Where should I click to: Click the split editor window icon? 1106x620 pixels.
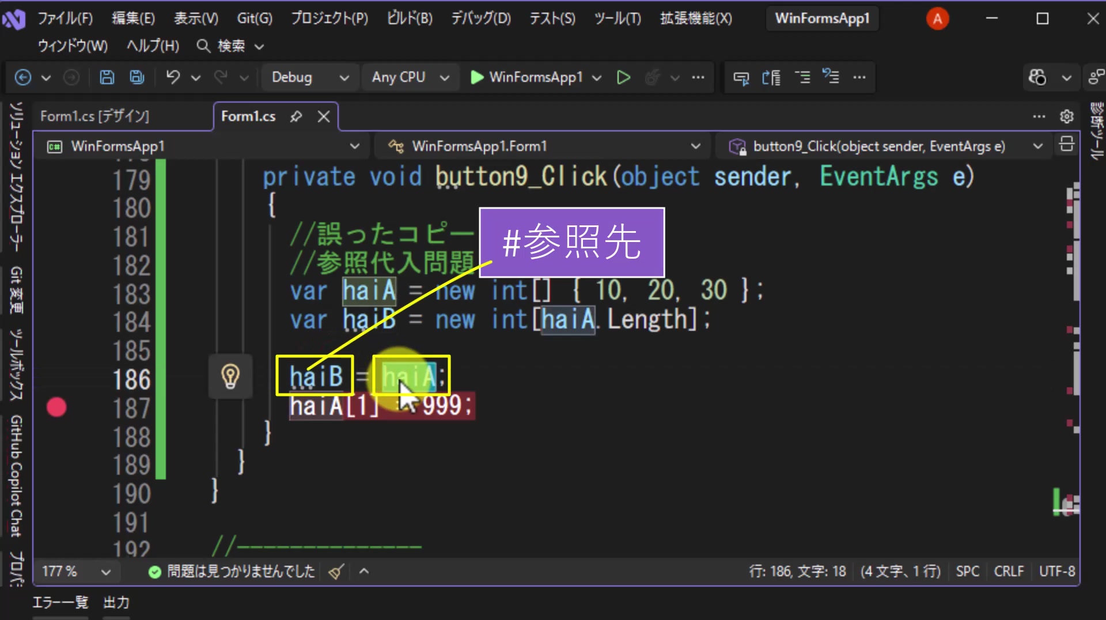[x=1066, y=144]
